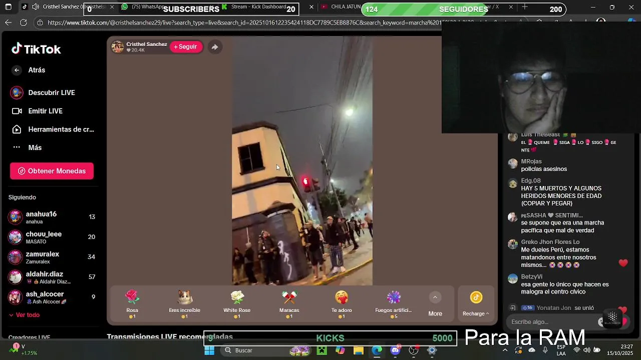
Task: Go back with the Atrás arrow icon
Action: coord(17,70)
